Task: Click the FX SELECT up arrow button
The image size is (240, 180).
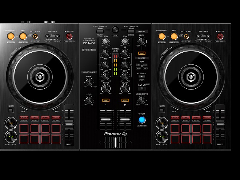Action: [142, 80]
